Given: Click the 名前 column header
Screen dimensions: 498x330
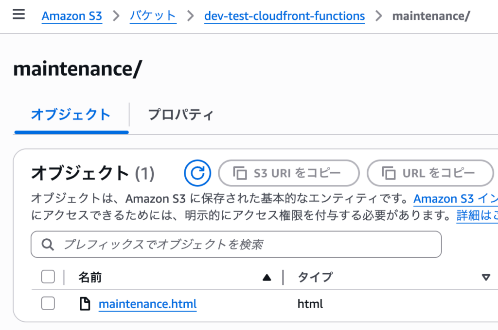Looking at the screenshot, I should pyautogui.click(x=90, y=278).
